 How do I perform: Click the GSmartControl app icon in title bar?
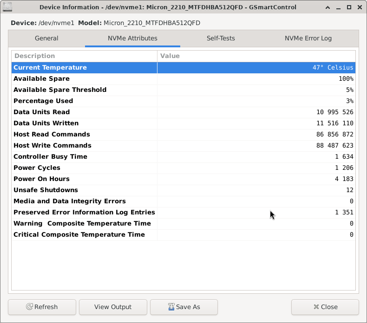click(7, 7)
